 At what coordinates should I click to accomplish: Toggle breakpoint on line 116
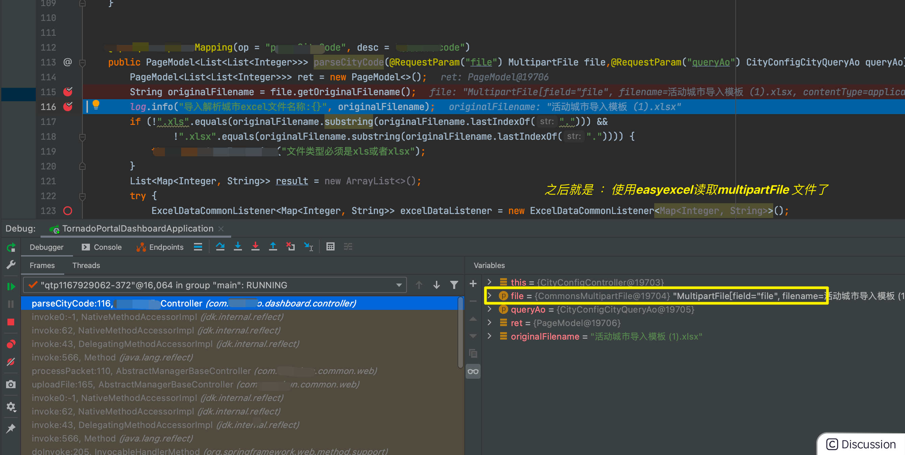click(x=68, y=107)
